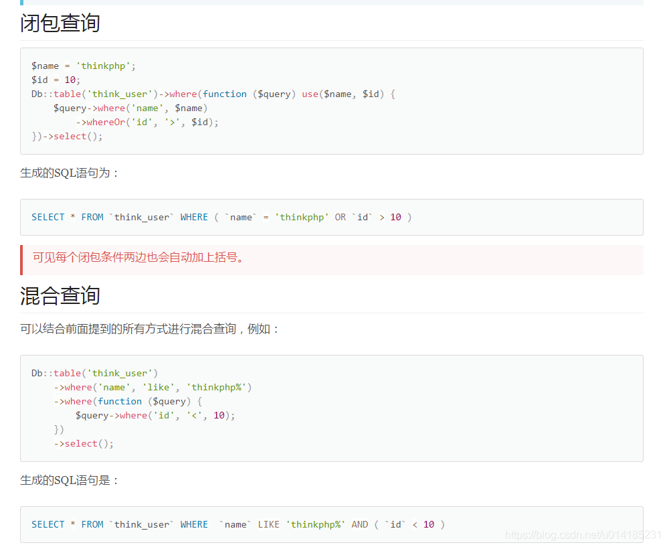Click the blog.csdn.net watermark URL
Image resolution: width=667 pixels, height=547 pixels.
point(583,535)
